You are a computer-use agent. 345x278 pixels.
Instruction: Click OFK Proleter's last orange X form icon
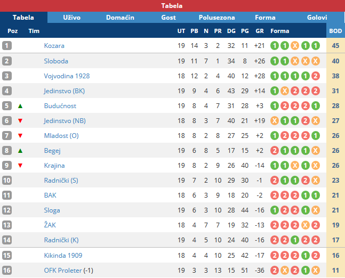tap(316, 271)
